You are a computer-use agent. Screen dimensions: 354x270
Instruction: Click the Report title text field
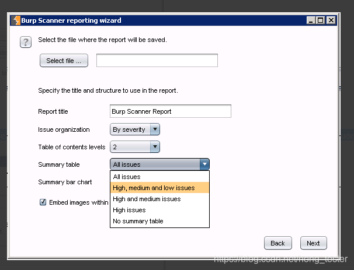coord(171,111)
